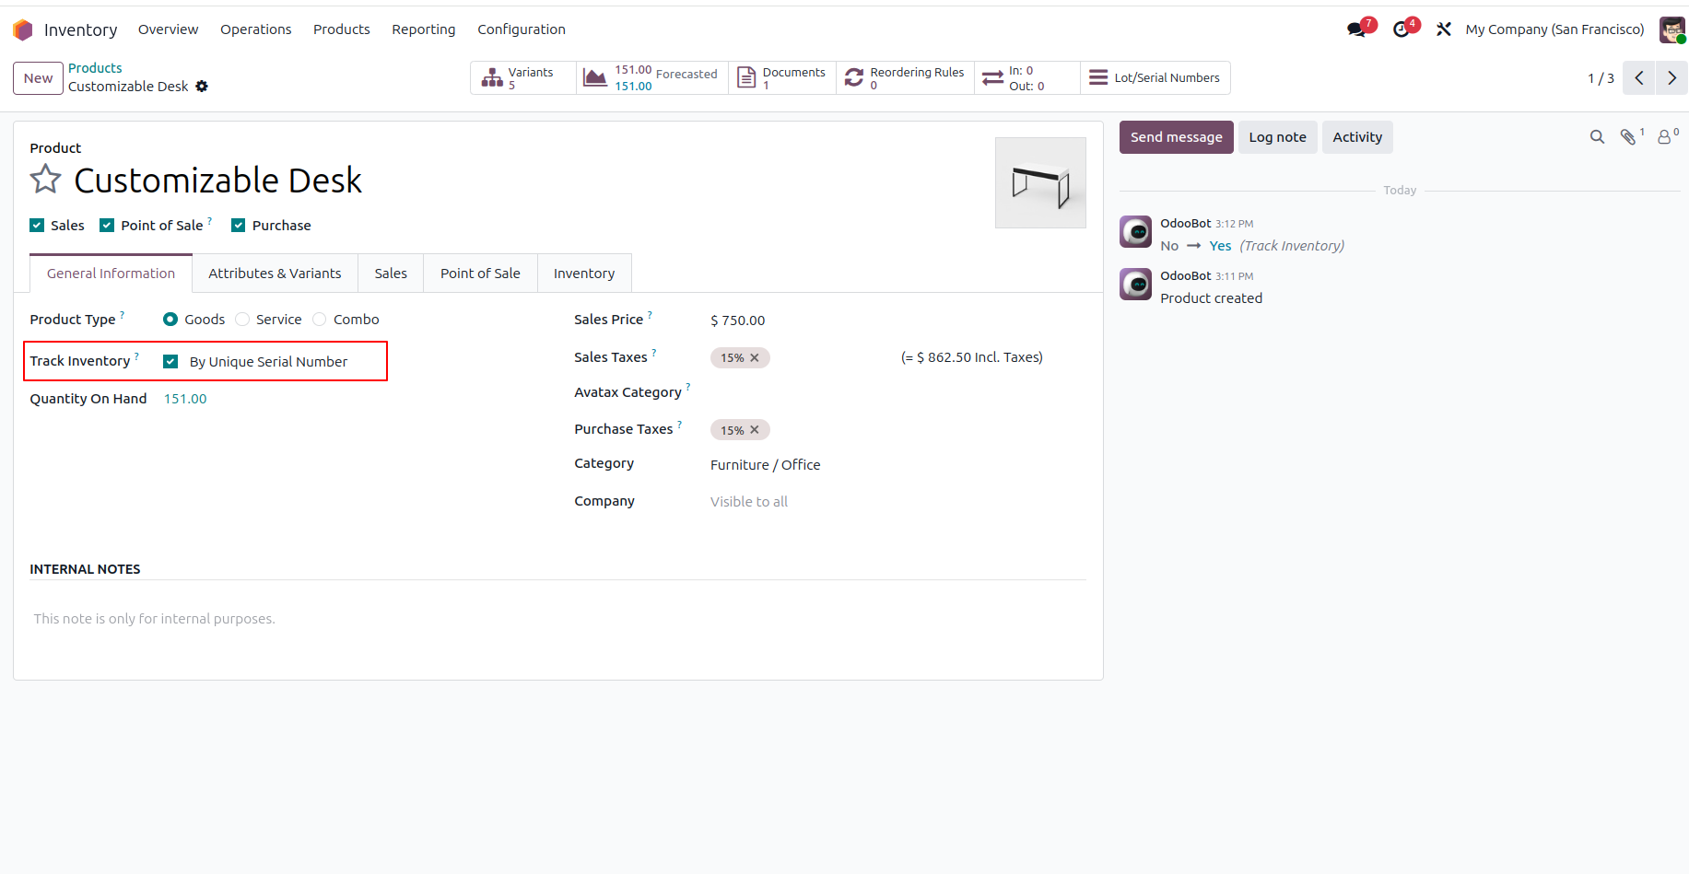Click the Quantity On Hand value 151.00
The width and height of the screenshot is (1689, 874).
185,399
